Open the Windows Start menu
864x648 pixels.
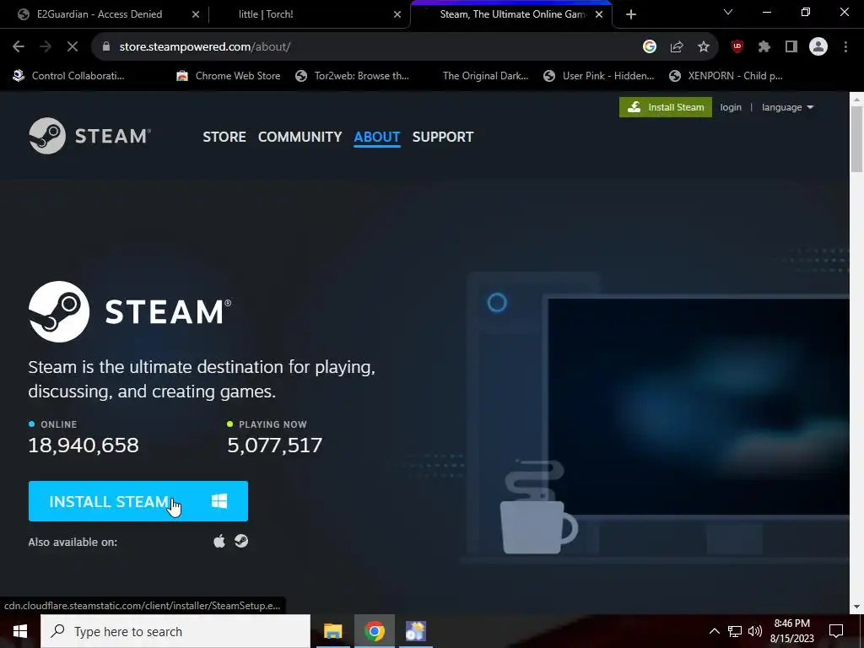(x=20, y=631)
